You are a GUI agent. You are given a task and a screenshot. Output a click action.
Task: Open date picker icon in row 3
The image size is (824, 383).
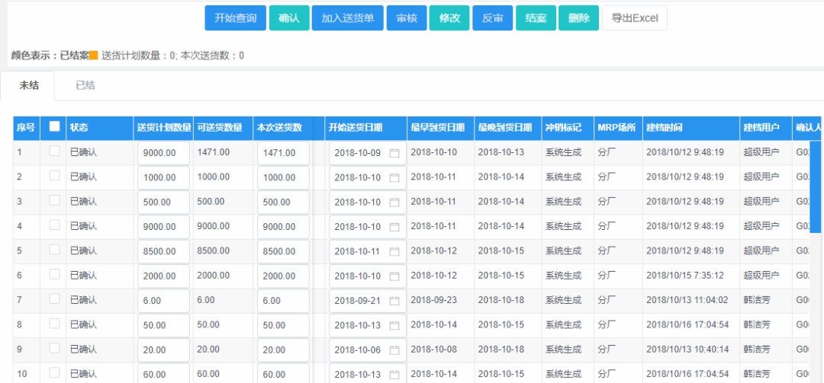(394, 203)
